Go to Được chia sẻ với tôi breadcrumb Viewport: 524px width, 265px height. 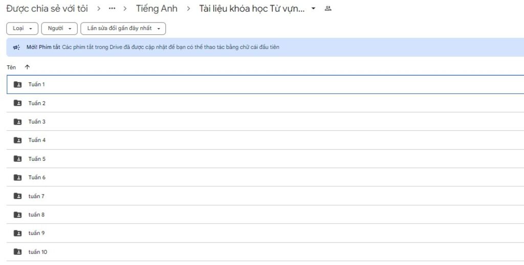47,9
